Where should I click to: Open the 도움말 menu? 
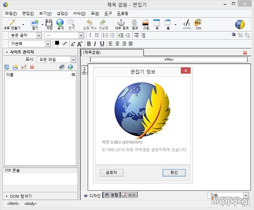click(123, 14)
